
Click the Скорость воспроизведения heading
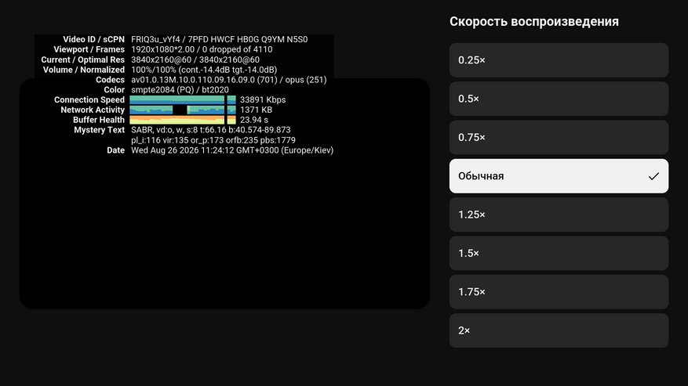(534, 21)
